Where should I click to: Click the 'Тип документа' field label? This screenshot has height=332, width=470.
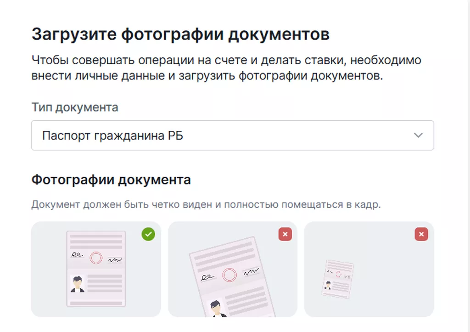click(74, 107)
